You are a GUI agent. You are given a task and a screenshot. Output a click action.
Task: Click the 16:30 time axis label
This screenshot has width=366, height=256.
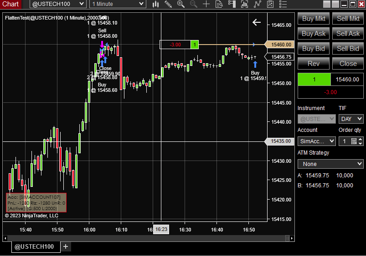[x=185, y=230]
